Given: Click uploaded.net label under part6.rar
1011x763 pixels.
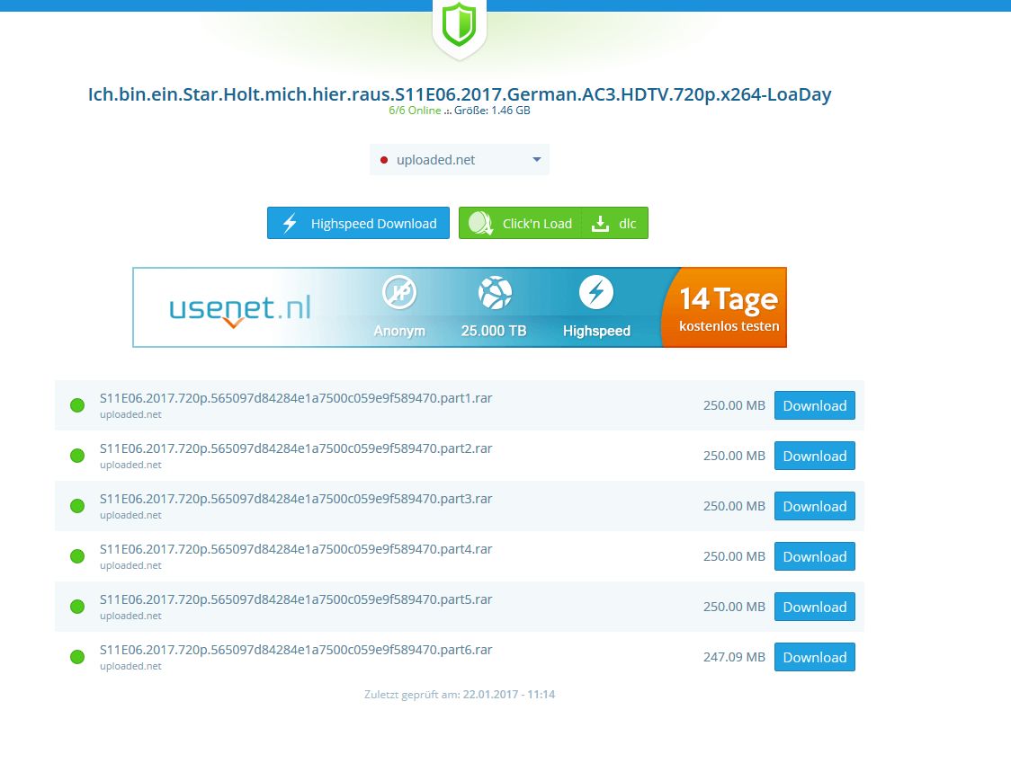Looking at the screenshot, I should [x=130, y=666].
